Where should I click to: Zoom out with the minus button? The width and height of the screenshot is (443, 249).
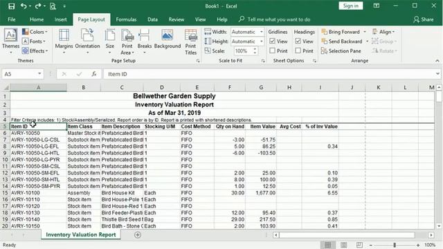point(370,245)
